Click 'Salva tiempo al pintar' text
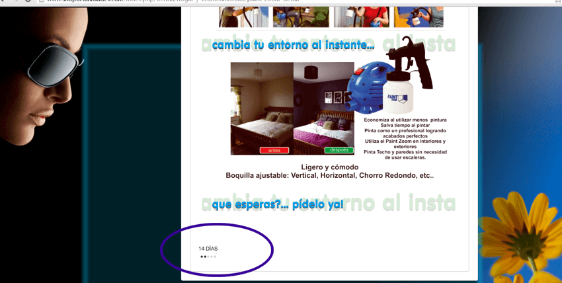This screenshot has width=562, height=283. pos(405,126)
